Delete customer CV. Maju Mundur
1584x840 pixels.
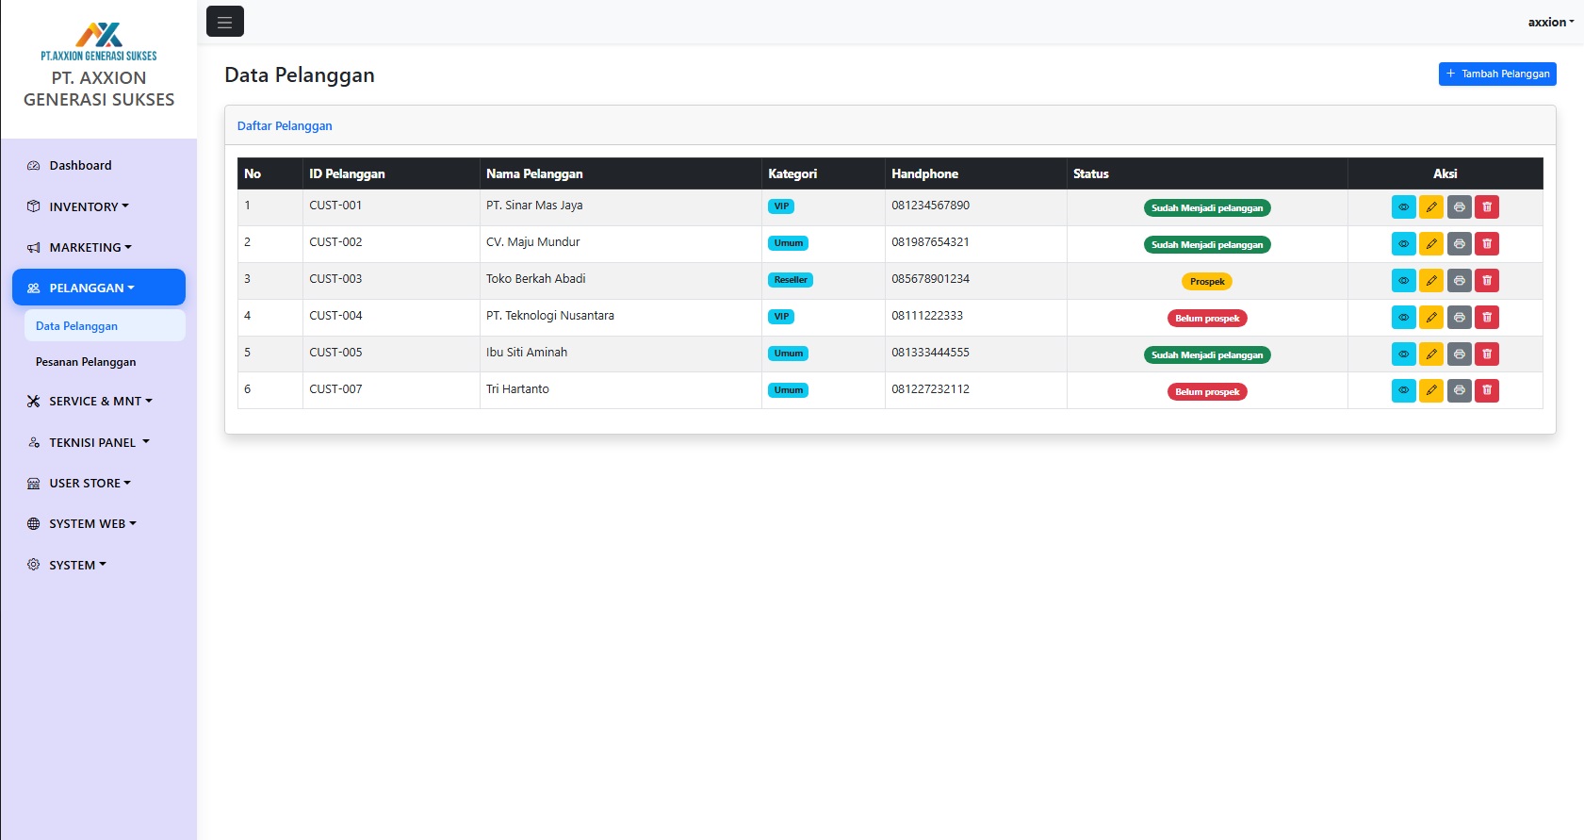pyautogui.click(x=1487, y=244)
